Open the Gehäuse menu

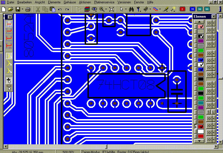coord(70,2)
